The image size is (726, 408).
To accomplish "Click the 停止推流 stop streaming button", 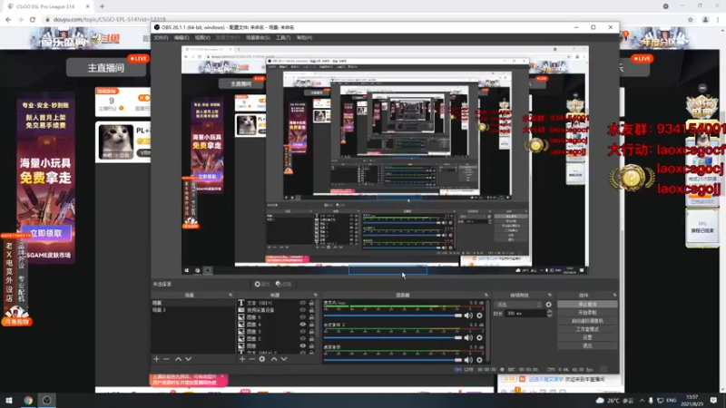I will (587, 305).
